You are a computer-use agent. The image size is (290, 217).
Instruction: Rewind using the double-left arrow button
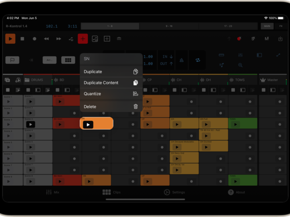46,39
